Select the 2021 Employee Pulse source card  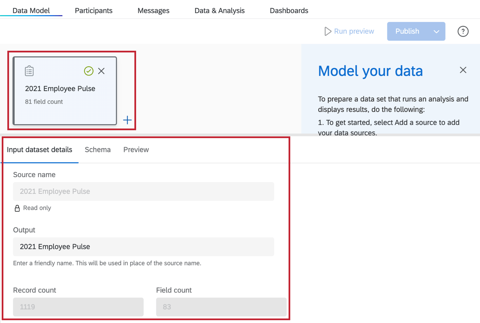[x=65, y=91]
